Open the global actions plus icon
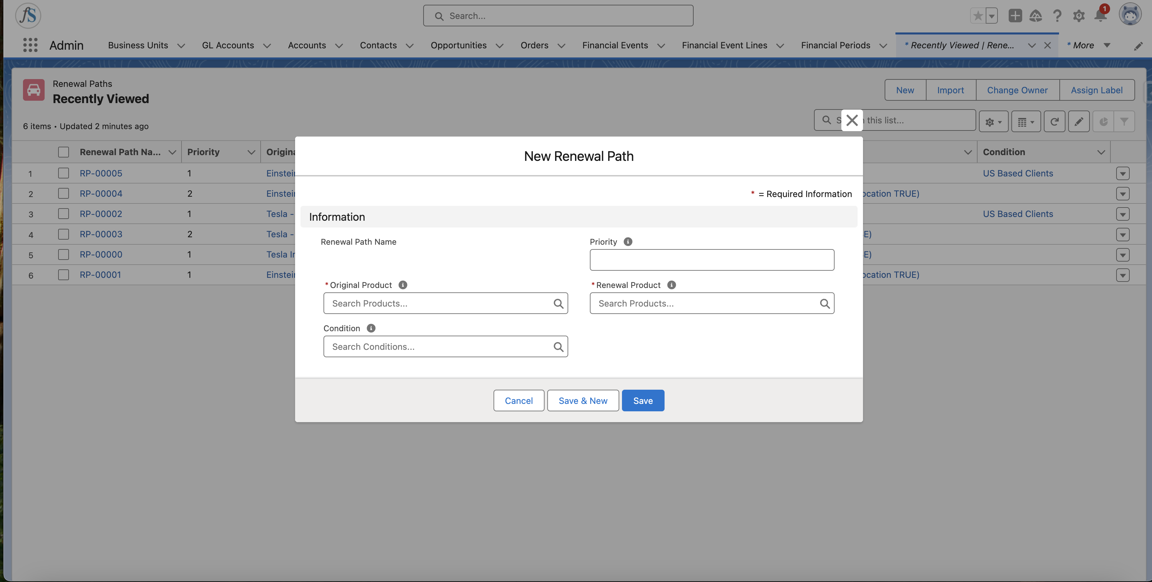The height and width of the screenshot is (582, 1152). point(1015,16)
